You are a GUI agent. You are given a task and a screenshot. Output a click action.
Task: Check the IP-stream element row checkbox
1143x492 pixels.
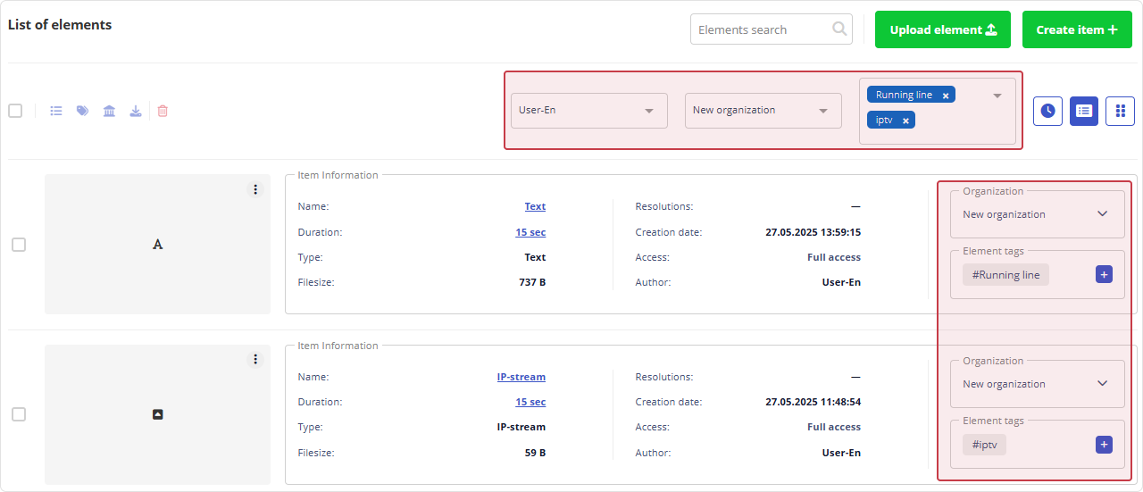(19, 414)
